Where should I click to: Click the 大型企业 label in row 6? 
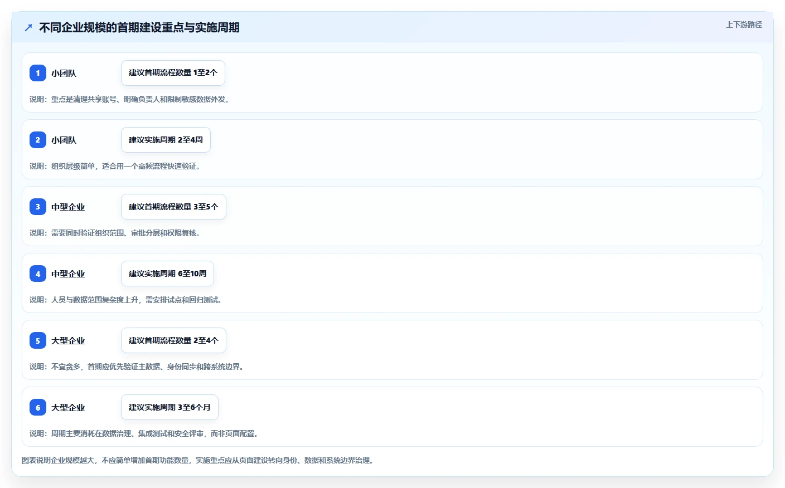pyautogui.click(x=68, y=407)
